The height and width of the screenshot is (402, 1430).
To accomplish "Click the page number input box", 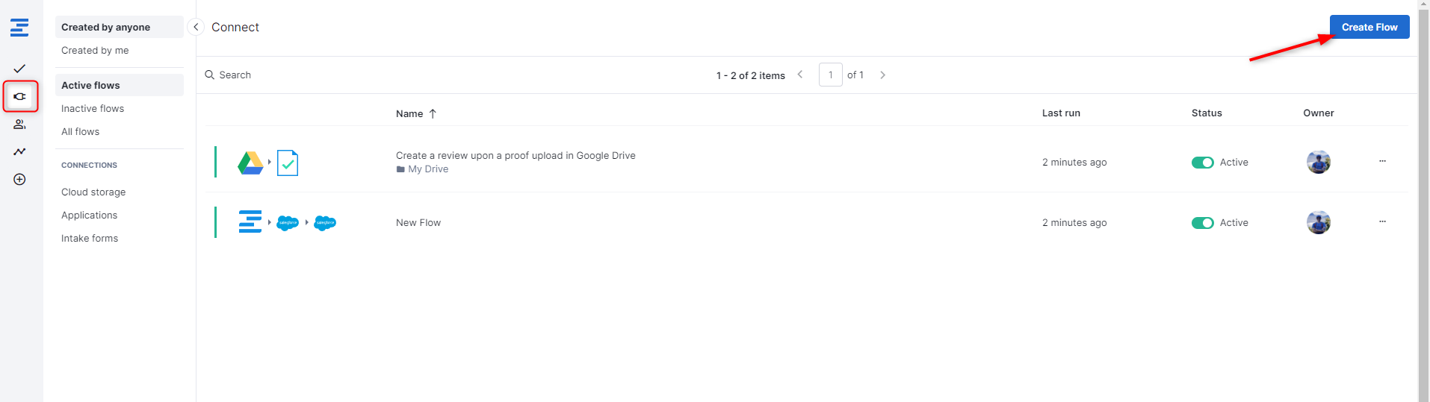I will tap(831, 75).
